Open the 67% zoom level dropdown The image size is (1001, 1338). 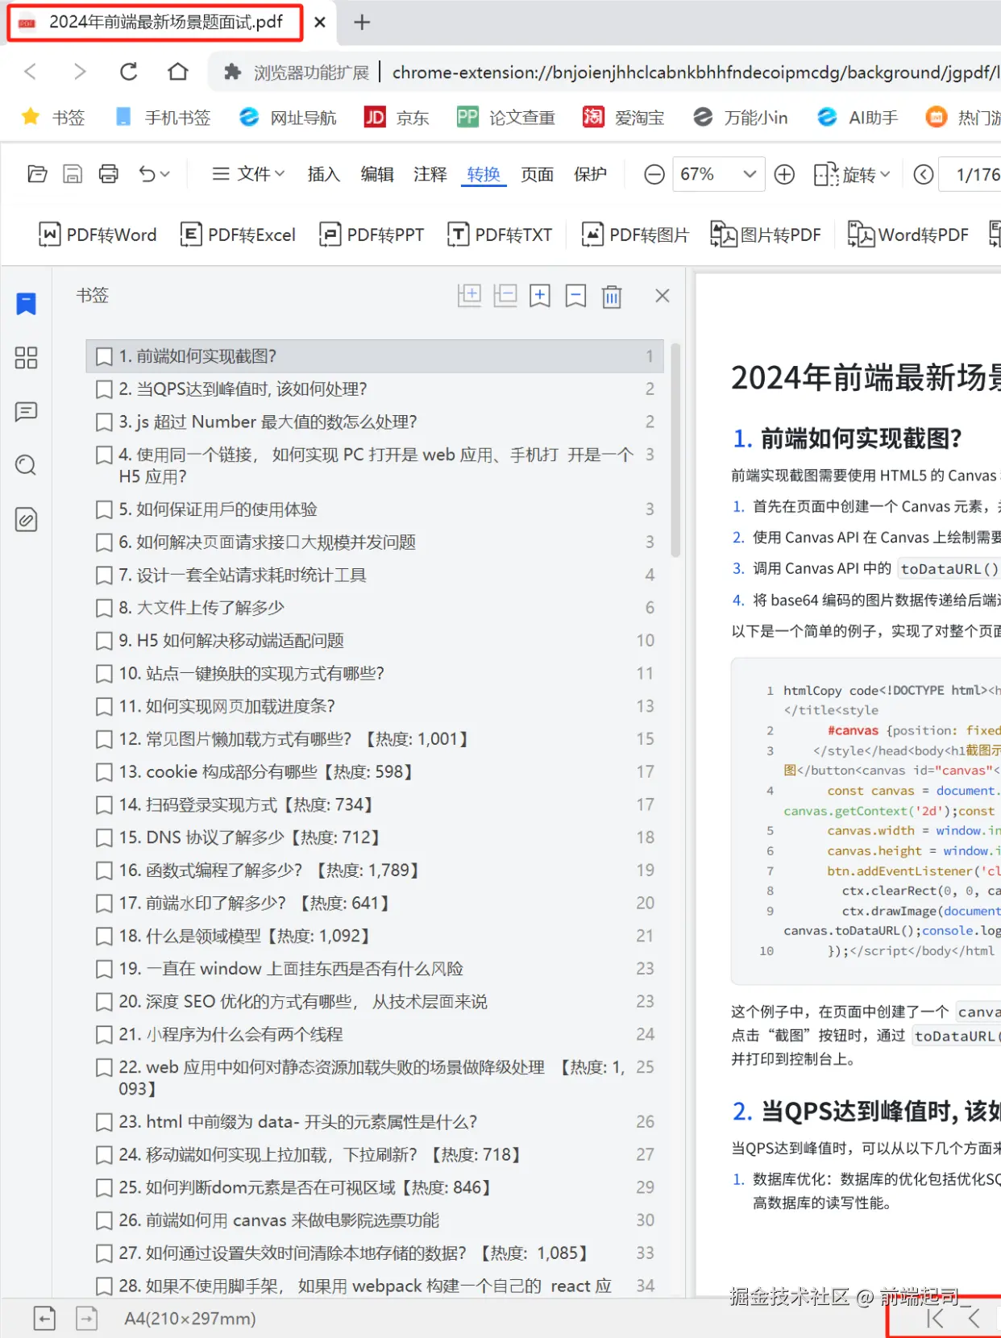717,174
